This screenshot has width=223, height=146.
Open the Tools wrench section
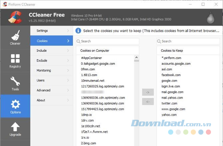[15, 83]
